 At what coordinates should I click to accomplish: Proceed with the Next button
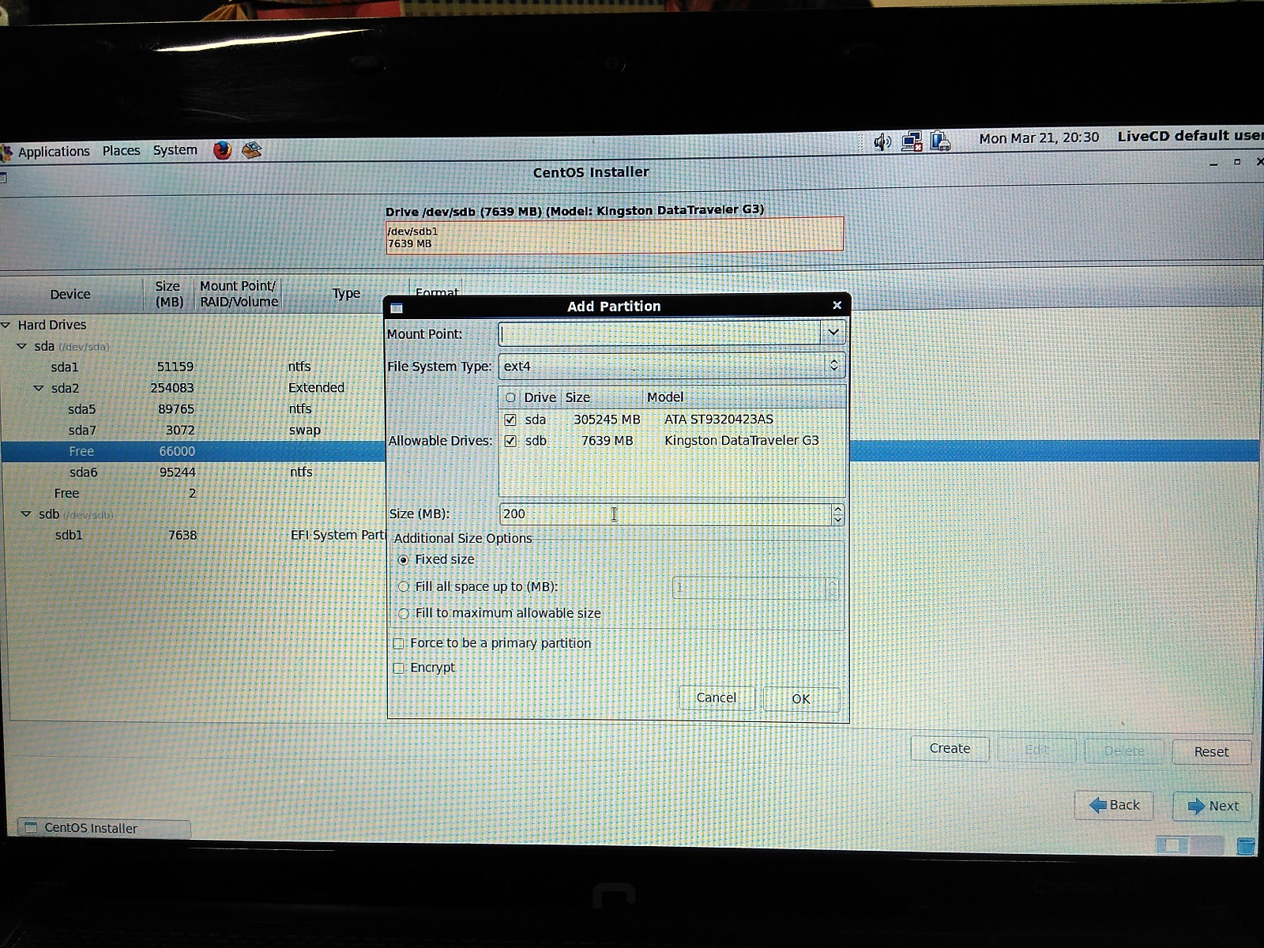point(1213,806)
